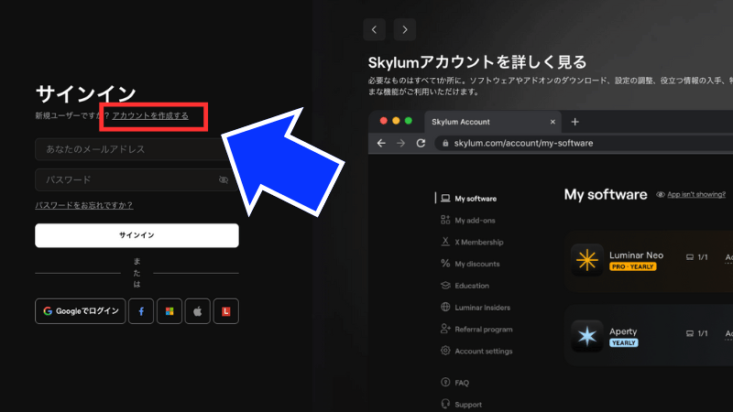Open My discounts in sidebar
Viewport: 733px width, 412px height.
coord(470,264)
